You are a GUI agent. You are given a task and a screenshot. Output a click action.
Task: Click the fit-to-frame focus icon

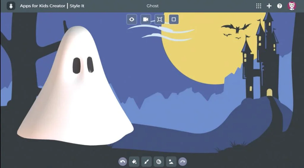pos(159,19)
